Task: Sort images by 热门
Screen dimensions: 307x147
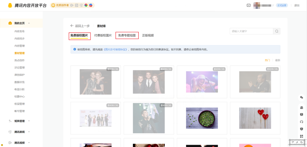Action: (x=267, y=60)
